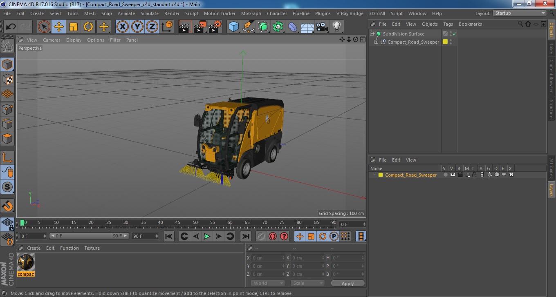Select the Scale tool

tap(74, 27)
